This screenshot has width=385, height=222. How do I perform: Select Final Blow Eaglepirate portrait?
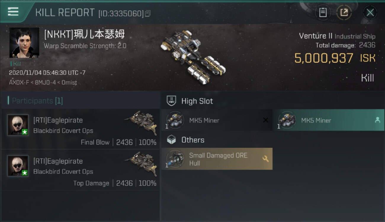tap(18, 125)
